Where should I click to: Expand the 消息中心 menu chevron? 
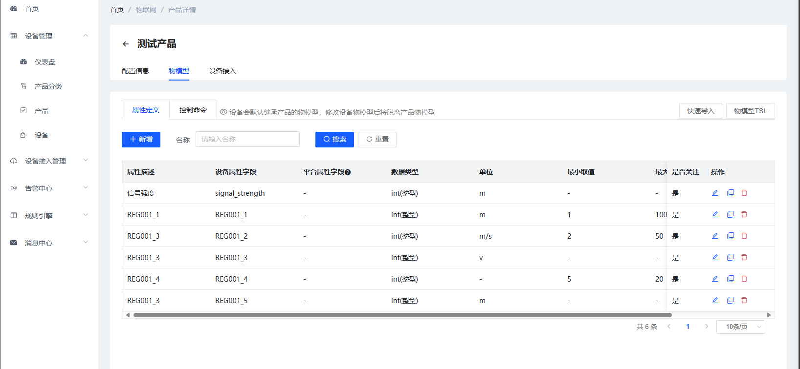(86, 242)
